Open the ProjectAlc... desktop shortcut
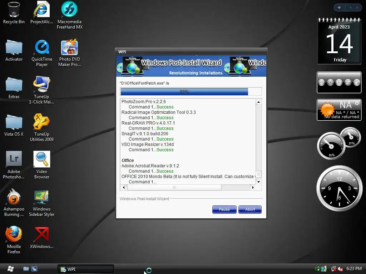Image resolution: width=366 pixels, height=274 pixels. (41, 13)
